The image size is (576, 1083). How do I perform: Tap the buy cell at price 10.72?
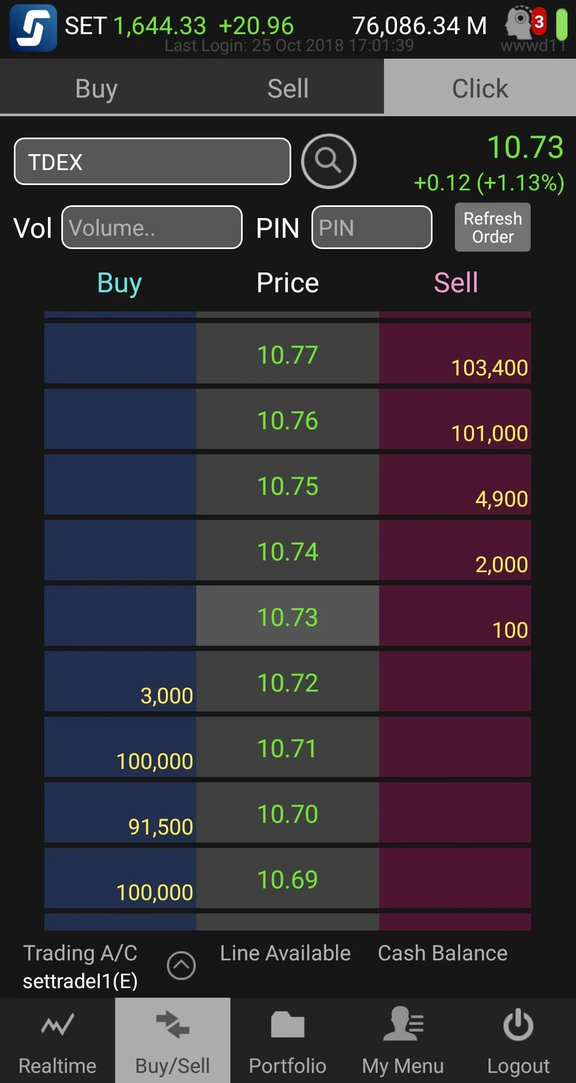click(120, 681)
